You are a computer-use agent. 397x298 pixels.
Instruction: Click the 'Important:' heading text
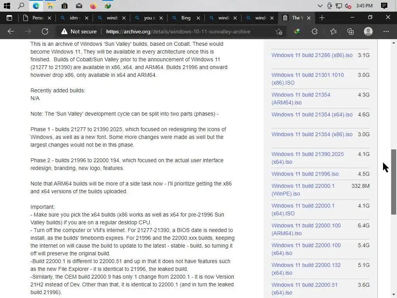pyautogui.click(x=43, y=207)
